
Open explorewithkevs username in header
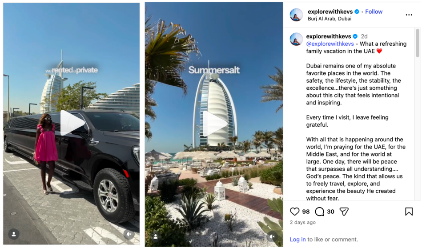click(330, 12)
